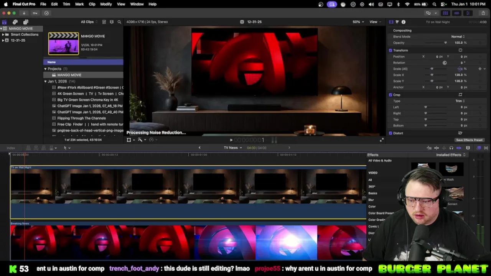The width and height of the screenshot is (491, 276).
Task: Open the All Clips filter dropdown
Action: tap(88, 22)
